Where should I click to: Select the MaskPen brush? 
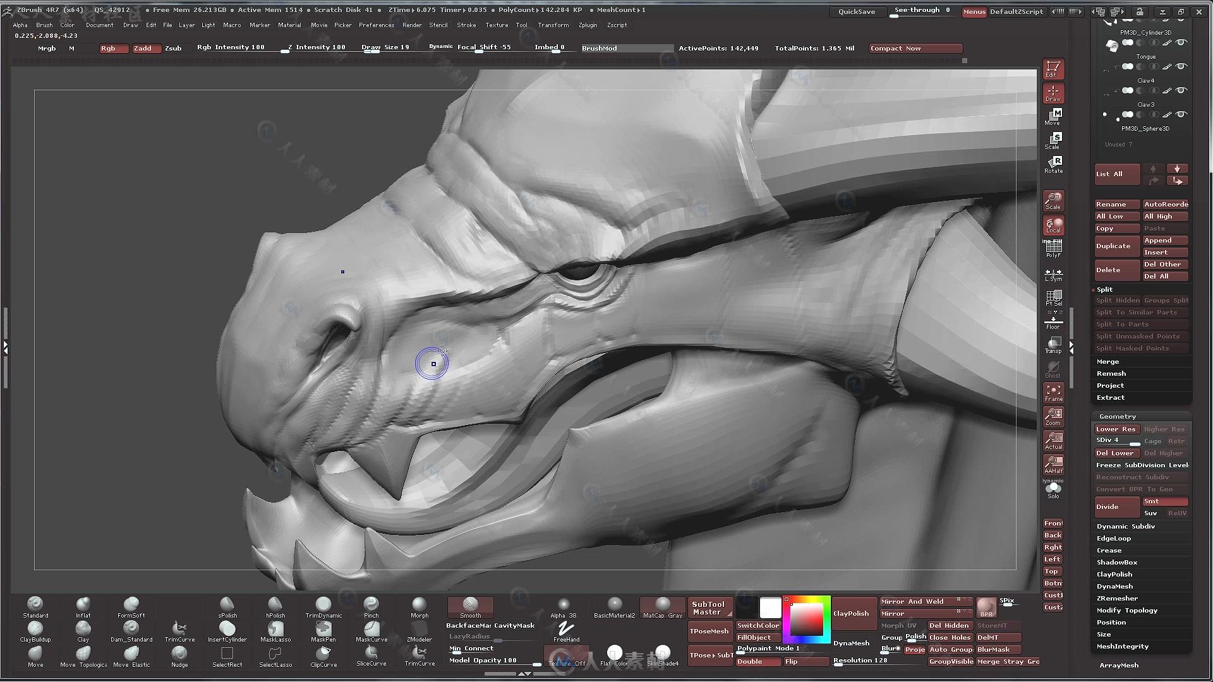323,631
